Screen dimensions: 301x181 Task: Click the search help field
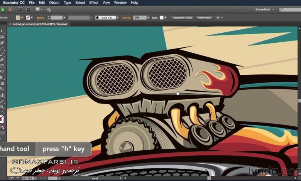pyautogui.click(x=290, y=9)
